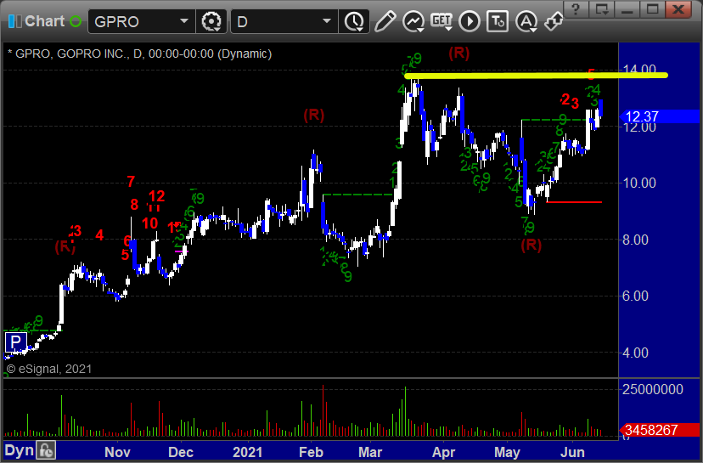Select the short red horizontal line near May

pyautogui.click(x=574, y=202)
